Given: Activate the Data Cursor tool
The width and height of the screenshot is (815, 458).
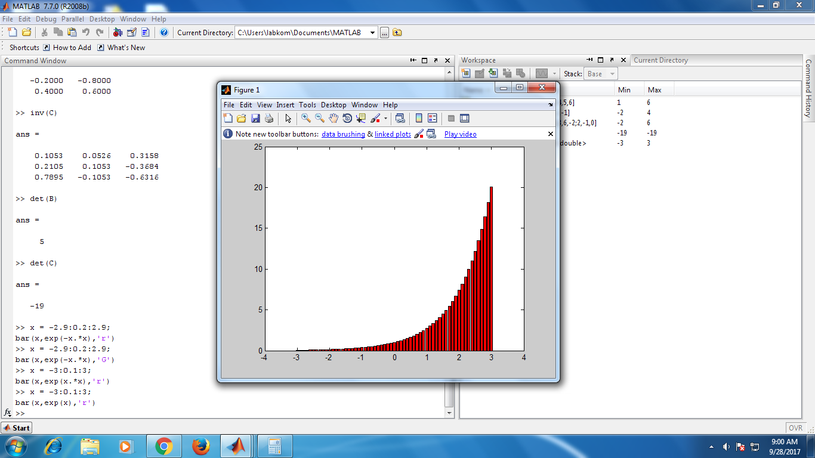Looking at the screenshot, I should (361, 118).
